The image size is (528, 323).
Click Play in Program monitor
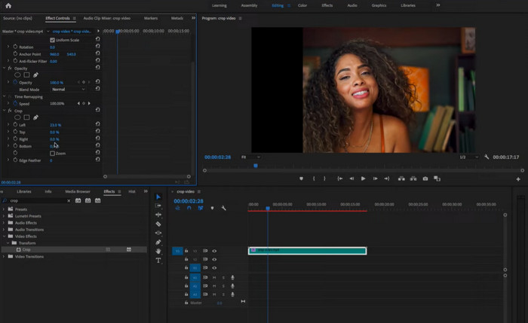[363, 178]
